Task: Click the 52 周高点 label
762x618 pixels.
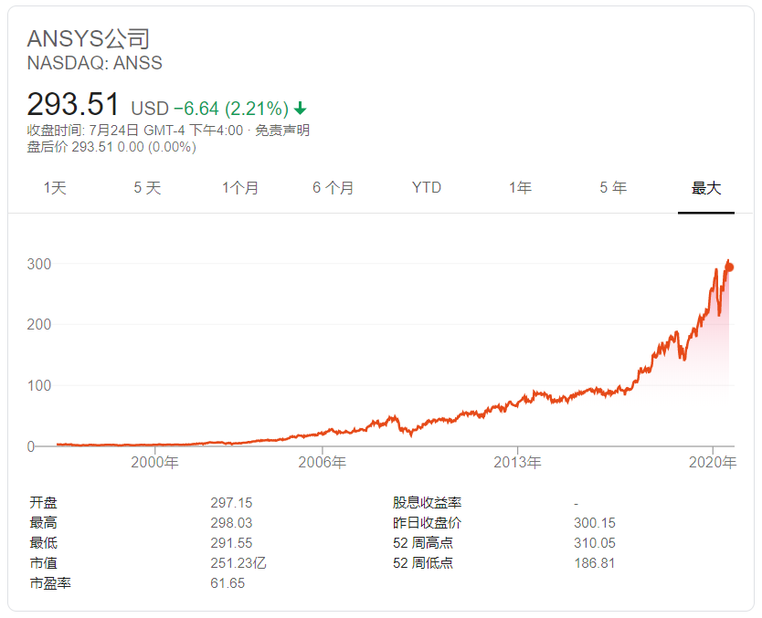Action: click(x=423, y=543)
